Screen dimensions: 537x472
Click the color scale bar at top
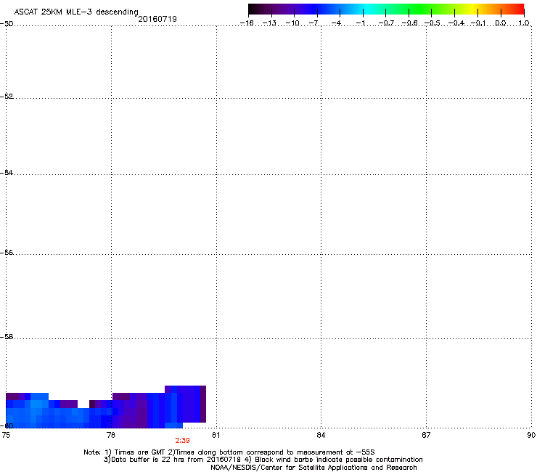(x=386, y=9)
